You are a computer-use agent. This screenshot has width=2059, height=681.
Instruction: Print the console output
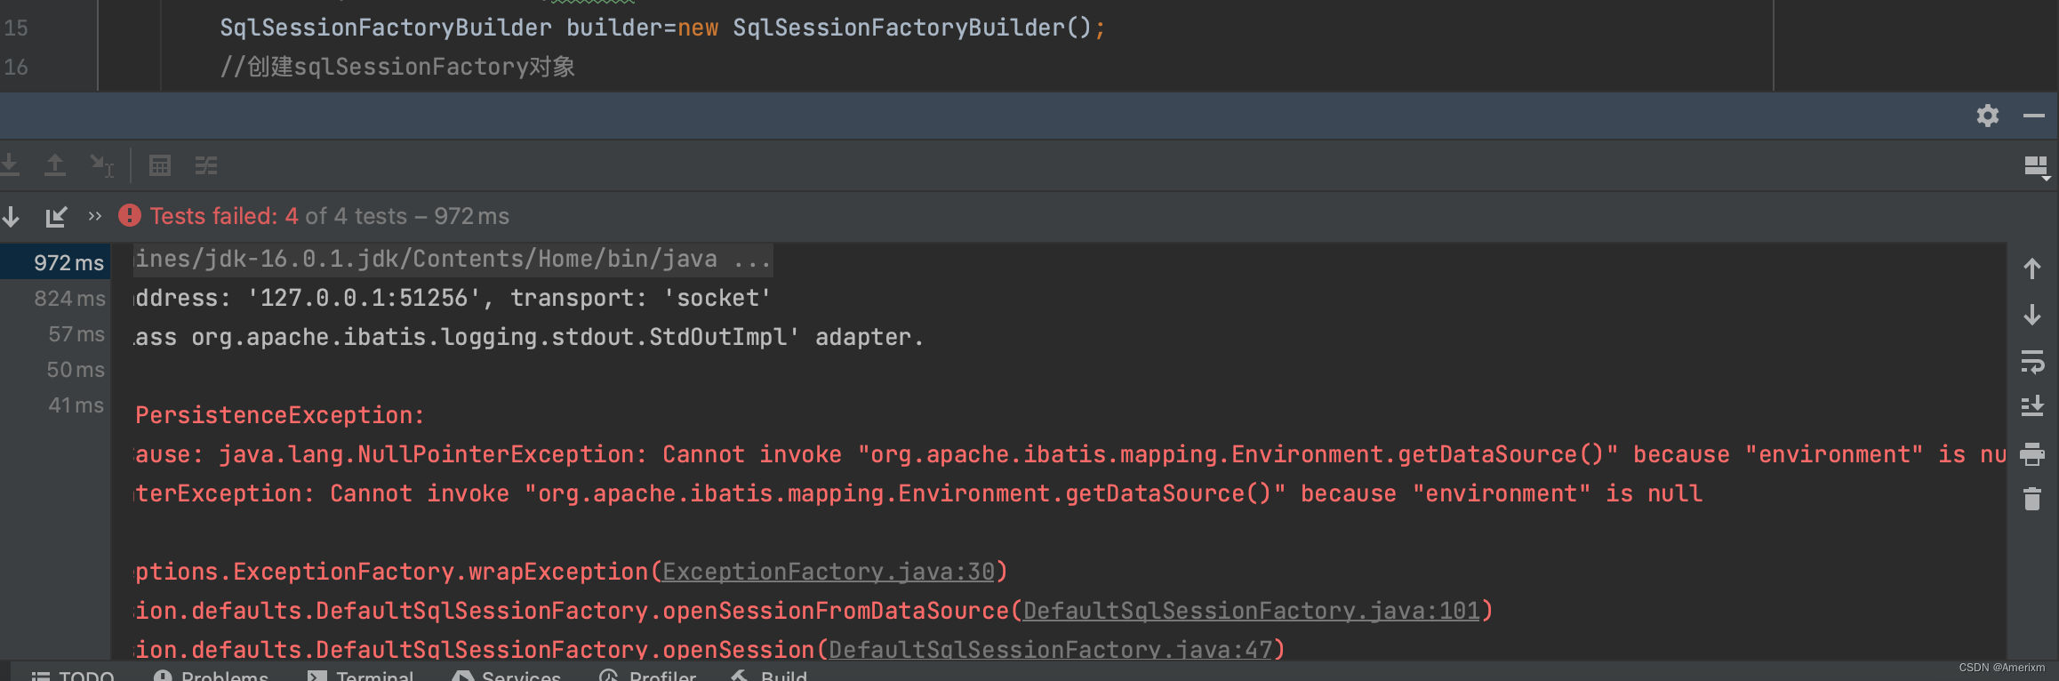pyautogui.click(x=2032, y=454)
